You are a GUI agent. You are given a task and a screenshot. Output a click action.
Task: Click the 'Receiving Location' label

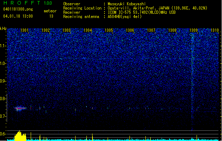tap(82, 8)
